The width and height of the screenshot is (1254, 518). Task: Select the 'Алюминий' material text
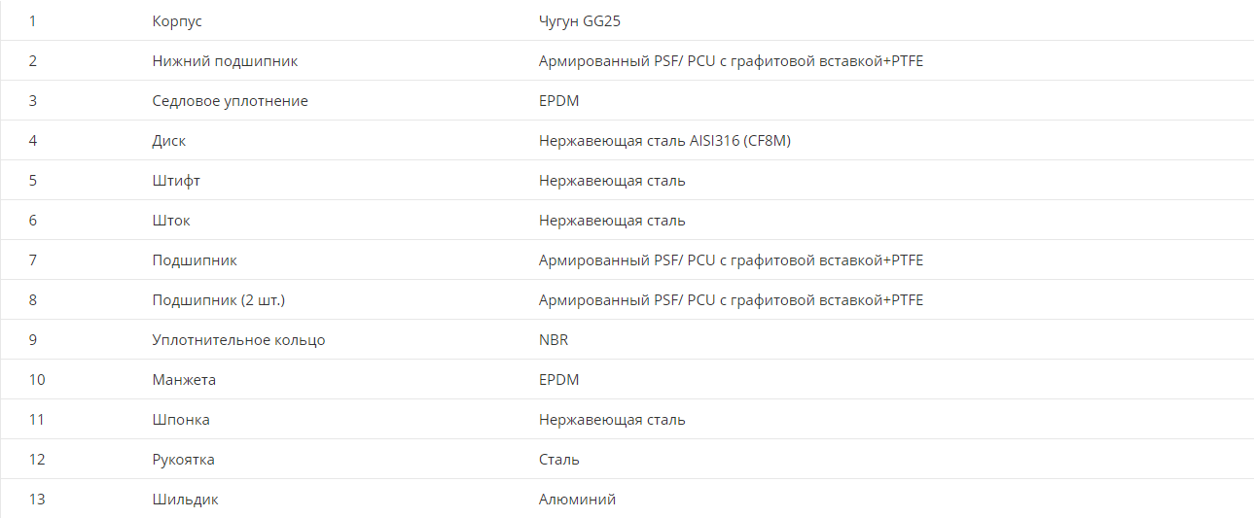tap(577, 500)
